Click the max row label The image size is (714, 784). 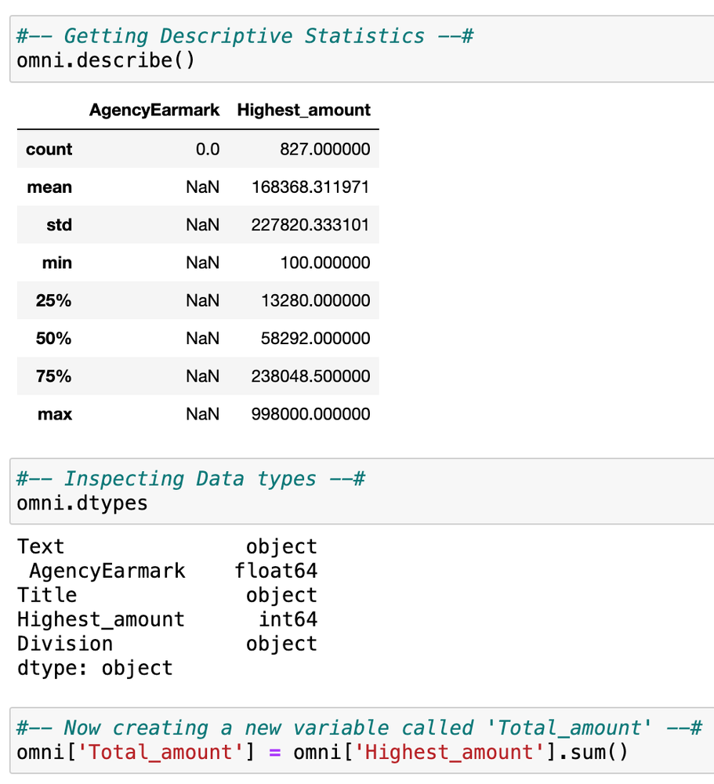pos(55,414)
